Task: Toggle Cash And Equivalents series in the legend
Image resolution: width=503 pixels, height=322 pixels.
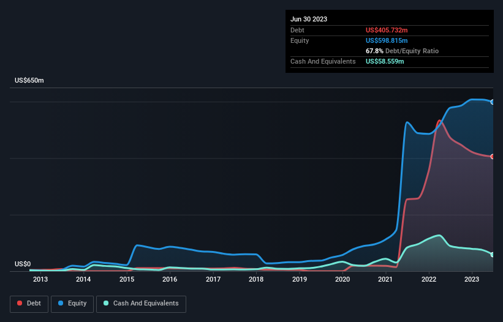Action: [x=141, y=304]
